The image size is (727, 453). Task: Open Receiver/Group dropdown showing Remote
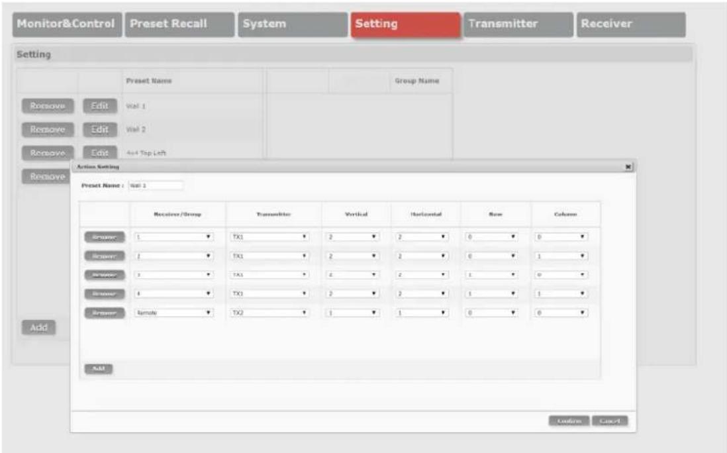[174, 313]
